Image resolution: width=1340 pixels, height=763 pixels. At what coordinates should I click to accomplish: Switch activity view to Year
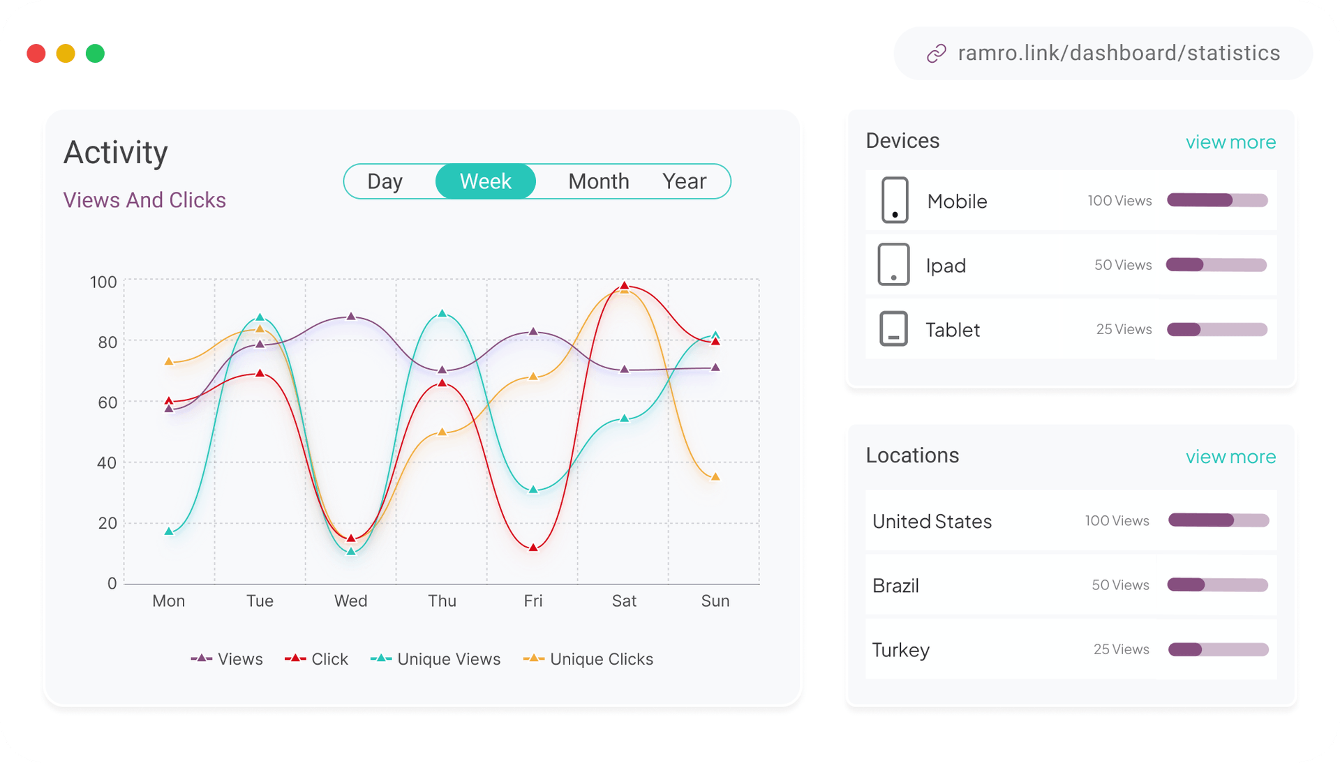[x=684, y=181]
